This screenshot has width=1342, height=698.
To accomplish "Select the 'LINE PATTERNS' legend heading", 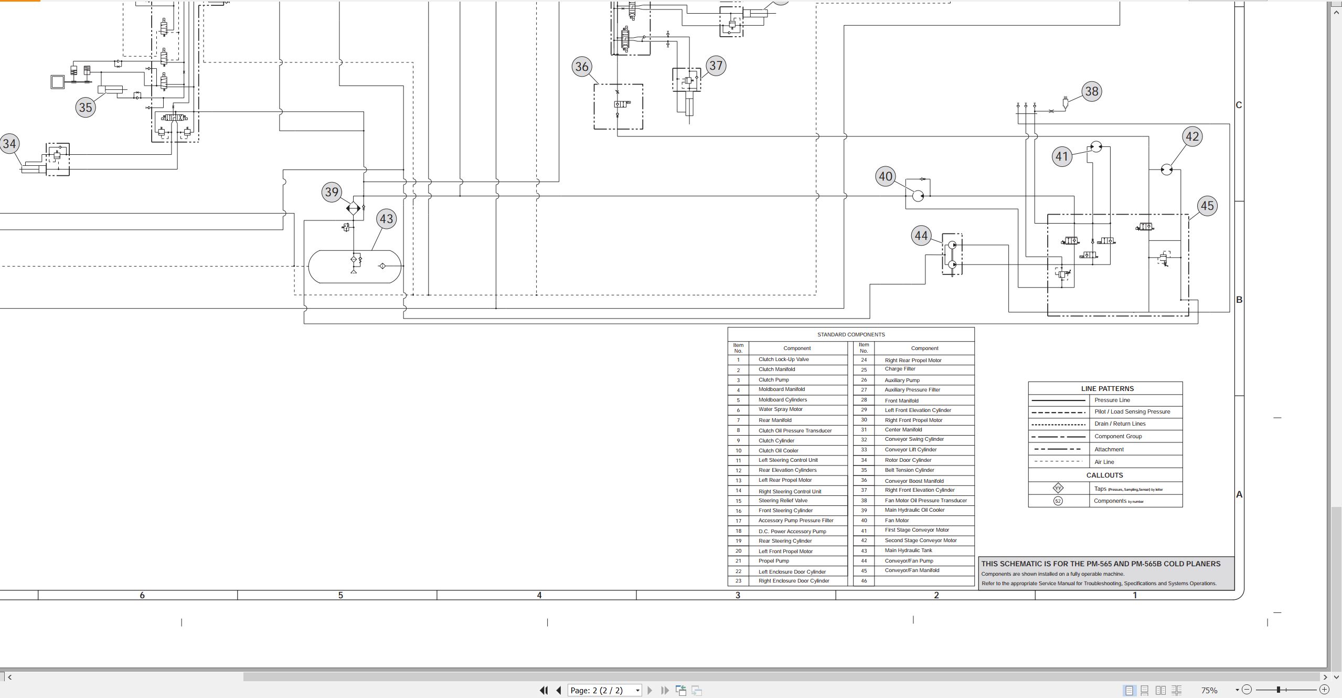I will point(1107,389).
